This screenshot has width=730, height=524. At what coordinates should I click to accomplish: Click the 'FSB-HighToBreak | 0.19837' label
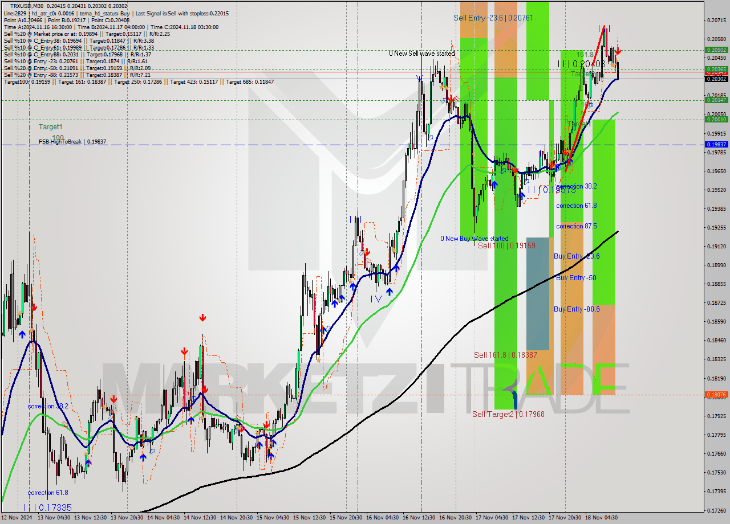tap(72, 141)
